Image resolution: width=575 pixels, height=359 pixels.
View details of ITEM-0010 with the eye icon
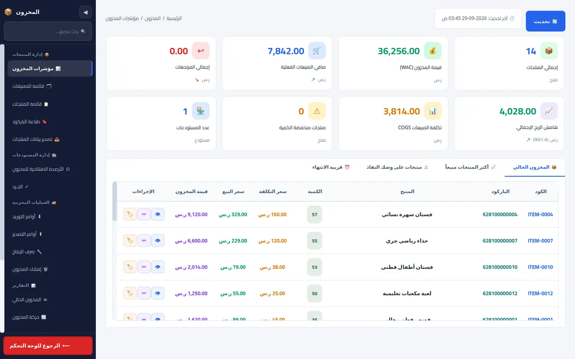(158, 267)
